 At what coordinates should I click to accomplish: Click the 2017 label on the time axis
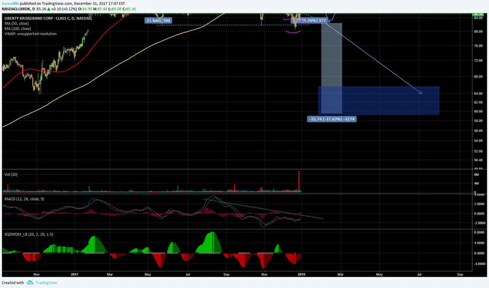point(75,274)
